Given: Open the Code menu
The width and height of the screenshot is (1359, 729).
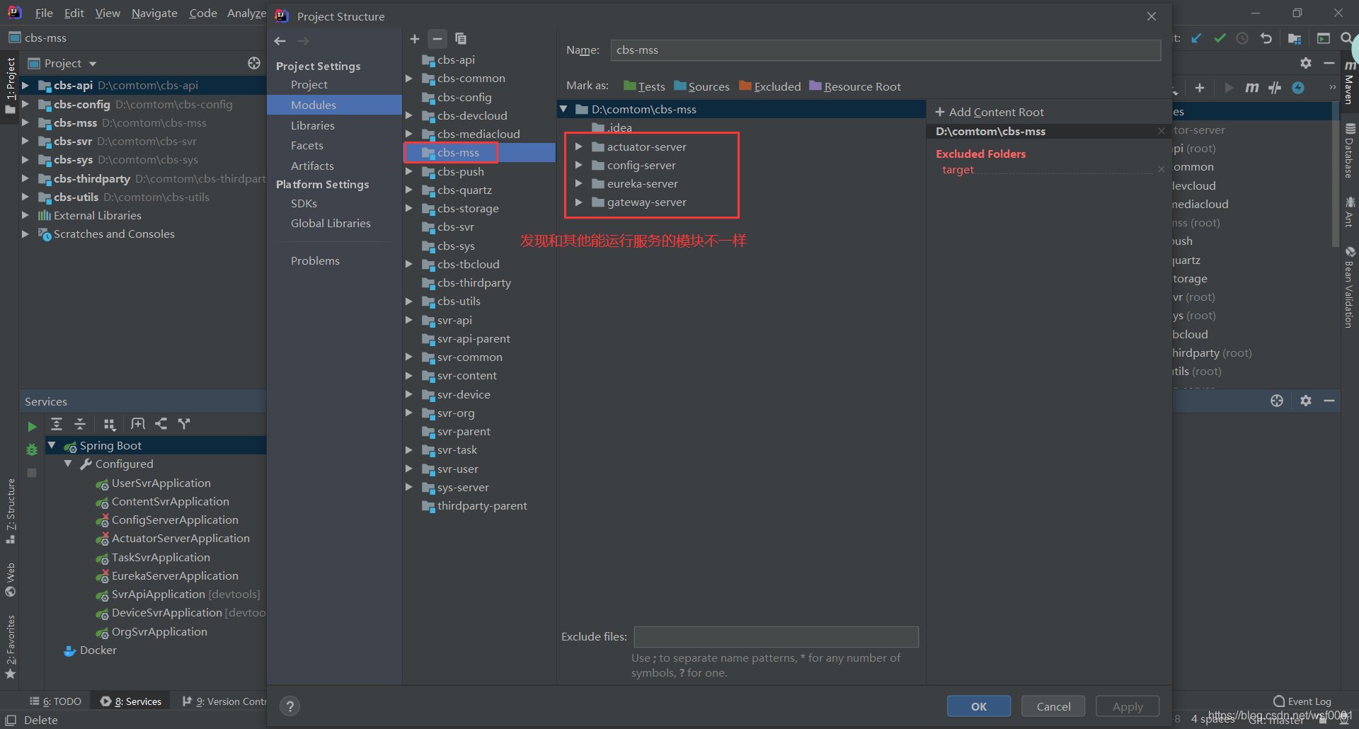Looking at the screenshot, I should [x=203, y=13].
